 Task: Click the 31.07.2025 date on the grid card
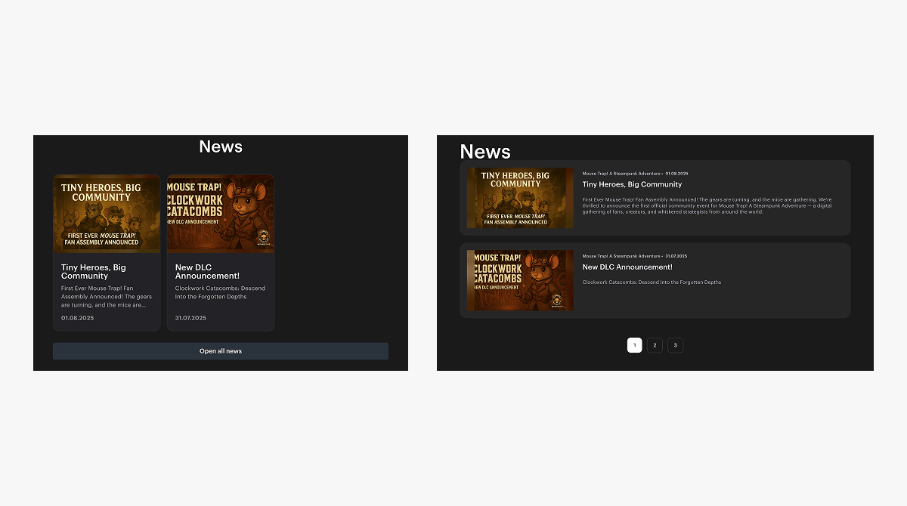[190, 318]
